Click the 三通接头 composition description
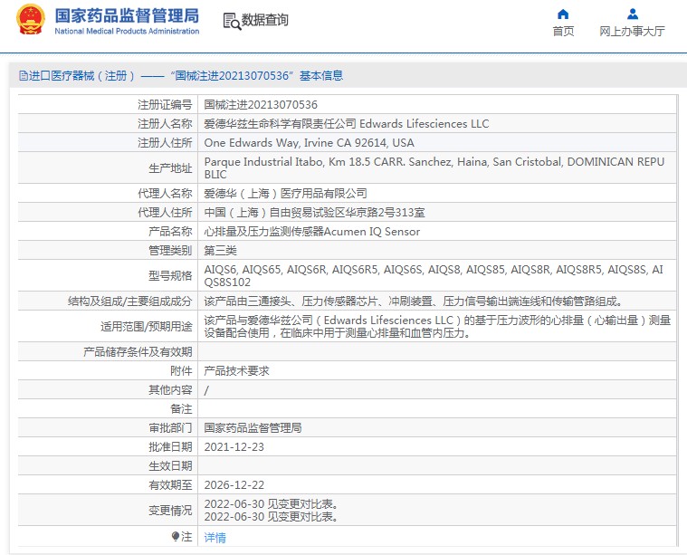 413,301
